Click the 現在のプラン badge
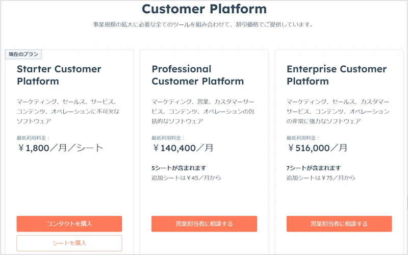Screen dimensions: 408x255 coord(23,55)
